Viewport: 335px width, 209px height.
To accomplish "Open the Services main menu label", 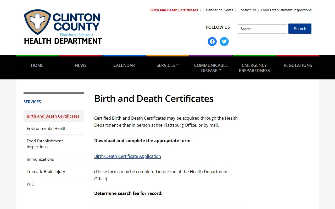I will [166, 65].
